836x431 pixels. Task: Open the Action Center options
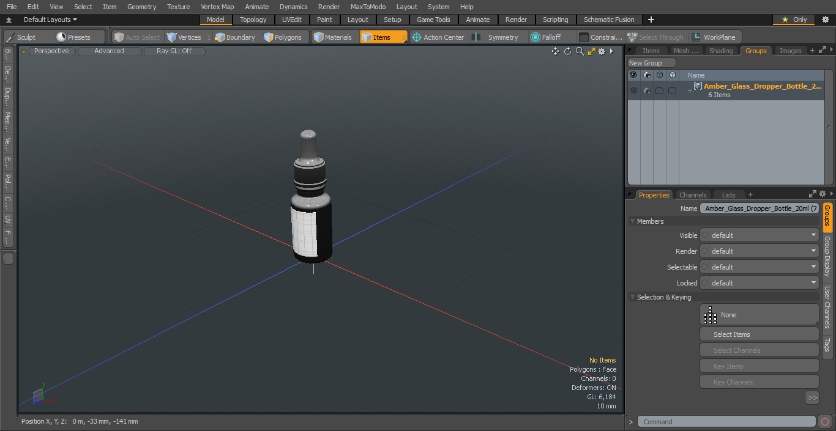[x=438, y=37]
